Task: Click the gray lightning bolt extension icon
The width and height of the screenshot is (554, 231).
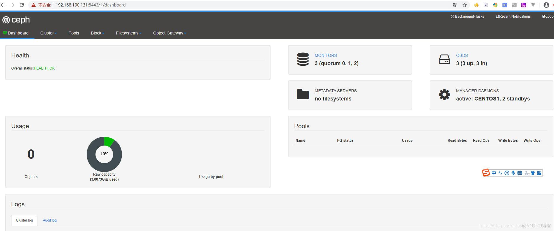Action: click(514, 5)
